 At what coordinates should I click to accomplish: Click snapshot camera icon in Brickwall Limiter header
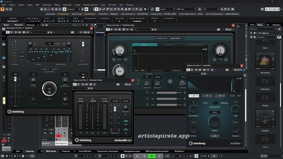(x=118, y=84)
